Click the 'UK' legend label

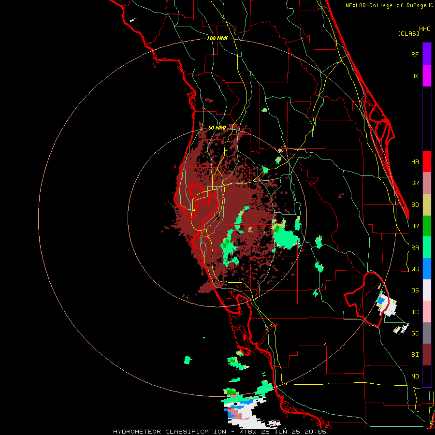tap(415, 76)
